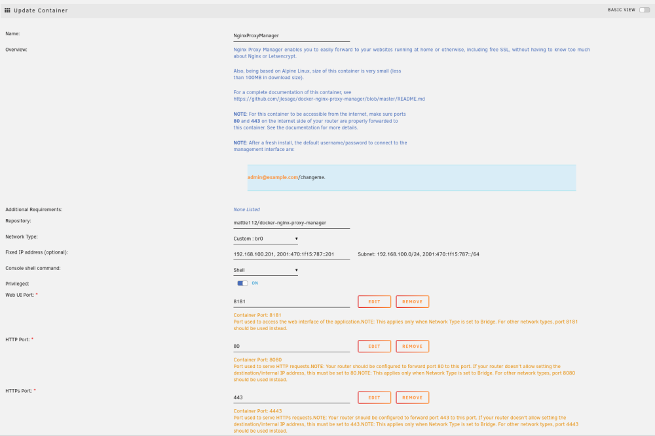This screenshot has width=655, height=436.
Task: Edit the HTTPs Port setting
Action: tap(374, 397)
